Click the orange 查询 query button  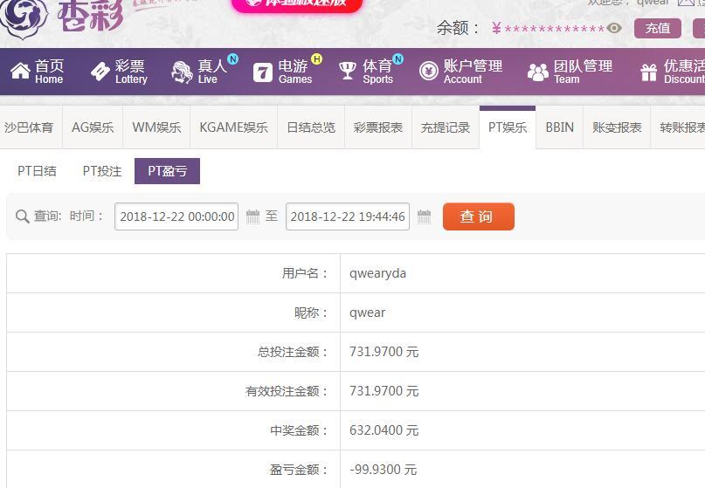coord(479,217)
